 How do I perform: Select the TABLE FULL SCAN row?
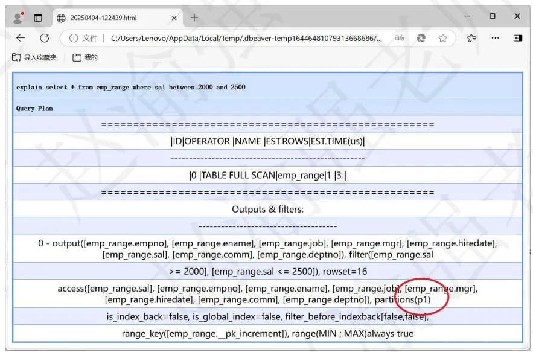pos(267,175)
